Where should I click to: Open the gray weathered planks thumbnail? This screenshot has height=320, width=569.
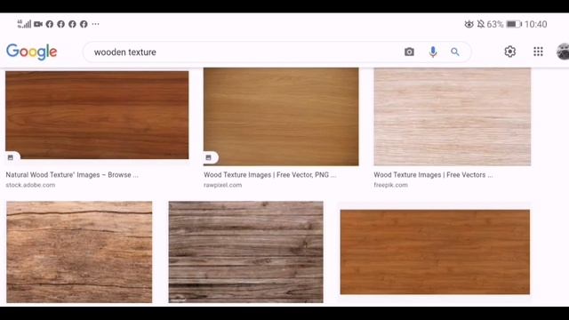pyautogui.click(x=245, y=252)
